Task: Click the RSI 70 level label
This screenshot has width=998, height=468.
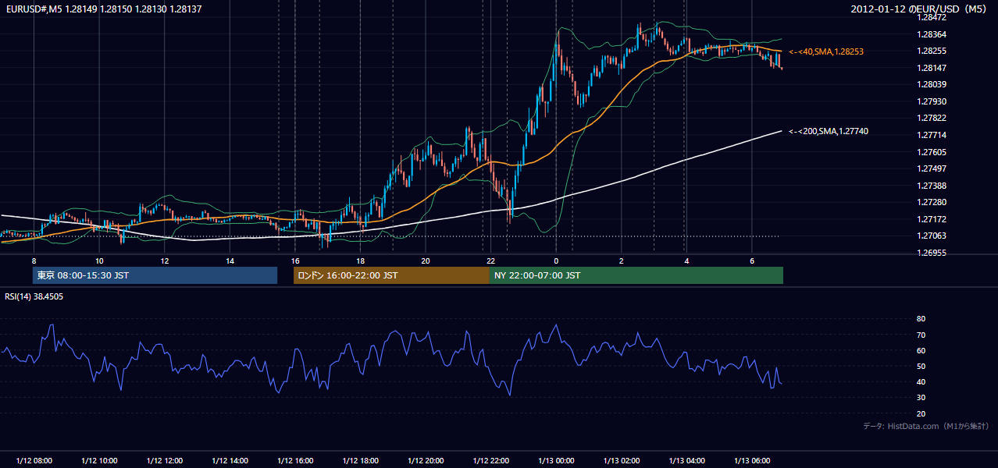Action: coord(921,335)
